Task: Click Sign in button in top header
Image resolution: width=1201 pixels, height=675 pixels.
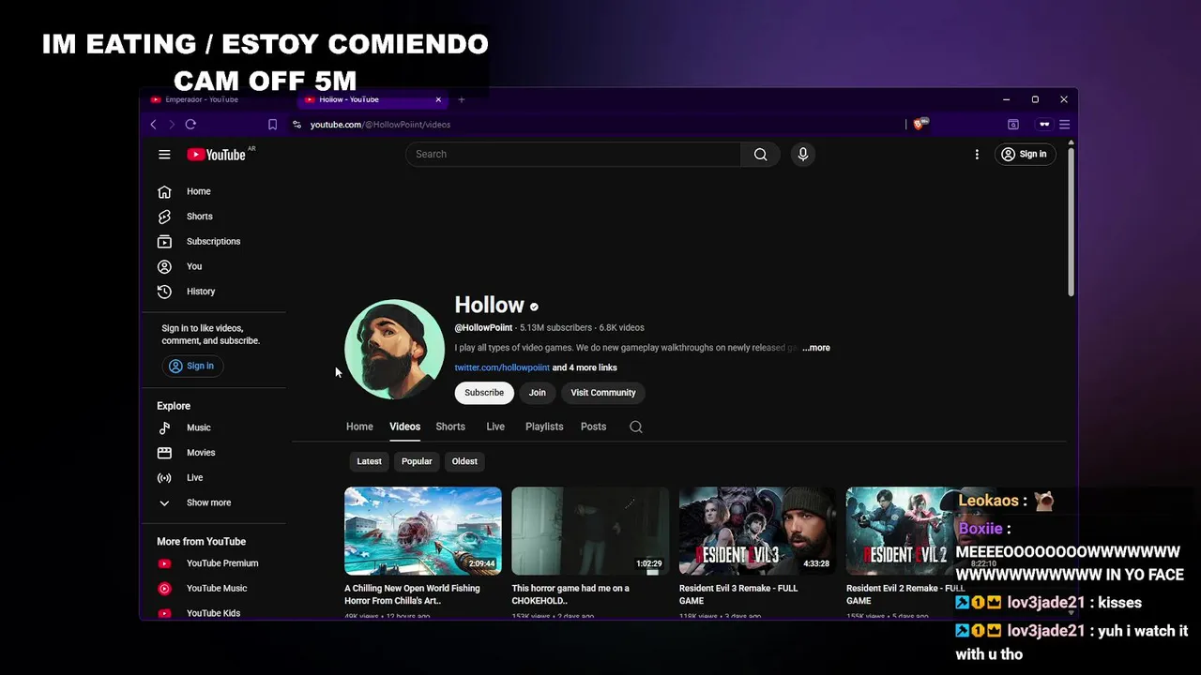Action: click(1024, 154)
